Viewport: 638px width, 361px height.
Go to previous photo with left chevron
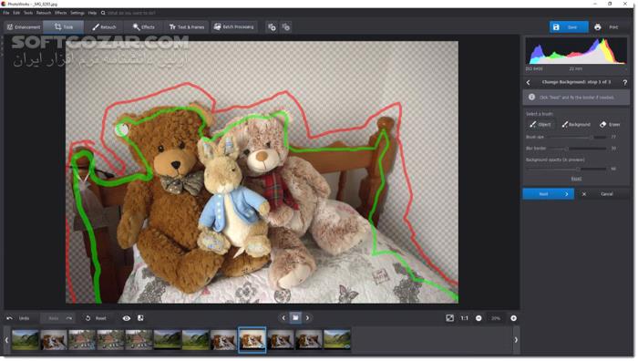coord(283,318)
